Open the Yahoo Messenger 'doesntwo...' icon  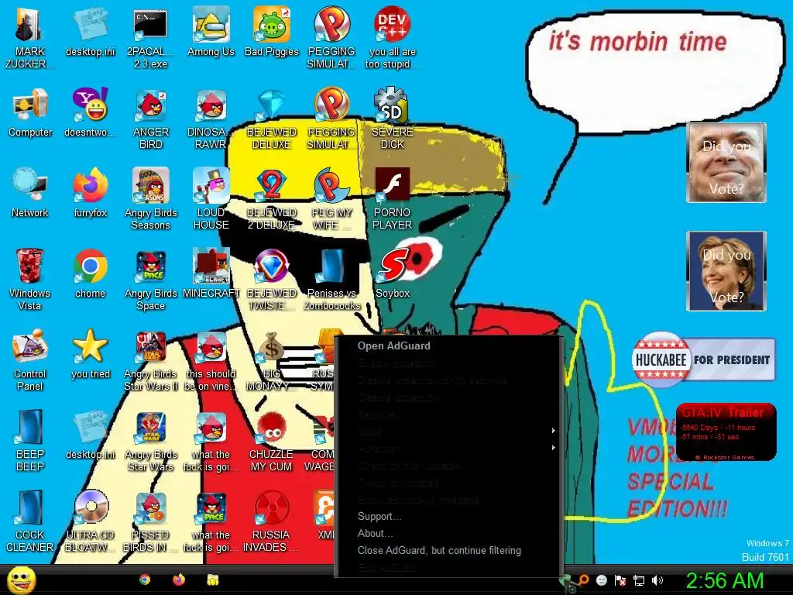pyautogui.click(x=90, y=113)
